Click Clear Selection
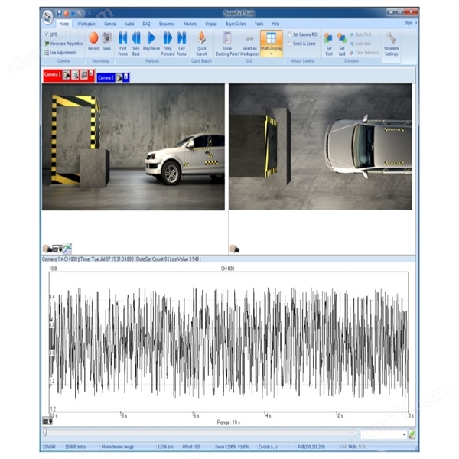Screen dimensions: 459x459 coord(364,53)
